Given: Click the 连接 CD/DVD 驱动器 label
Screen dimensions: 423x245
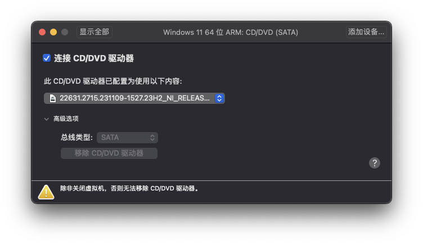Looking at the screenshot, I should [x=94, y=58].
